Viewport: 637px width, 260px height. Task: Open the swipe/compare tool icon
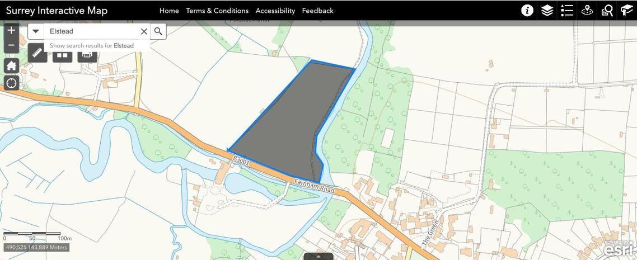click(x=62, y=55)
